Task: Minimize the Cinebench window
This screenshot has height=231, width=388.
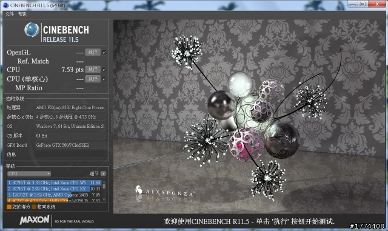Action: pyautogui.click(x=353, y=4)
